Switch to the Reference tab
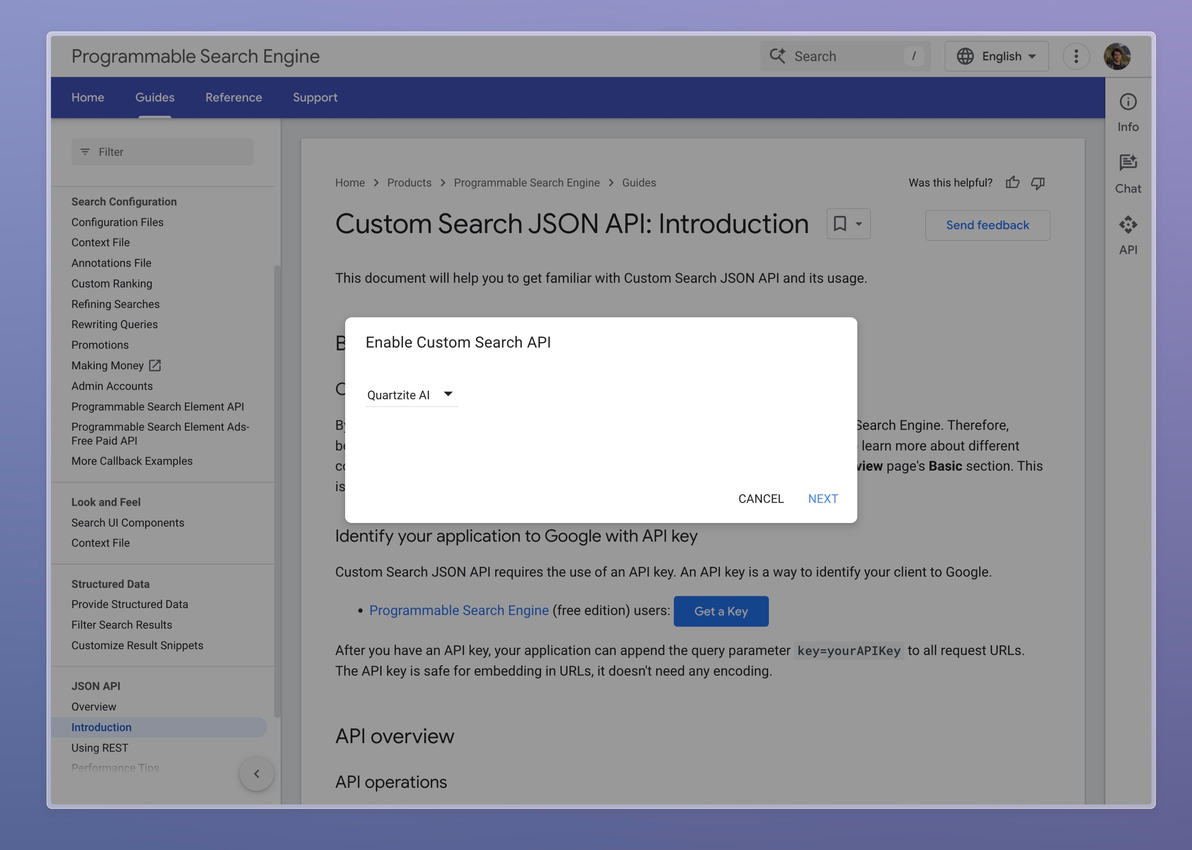The width and height of the screenshot is (1192, 850). coord(233,97)
